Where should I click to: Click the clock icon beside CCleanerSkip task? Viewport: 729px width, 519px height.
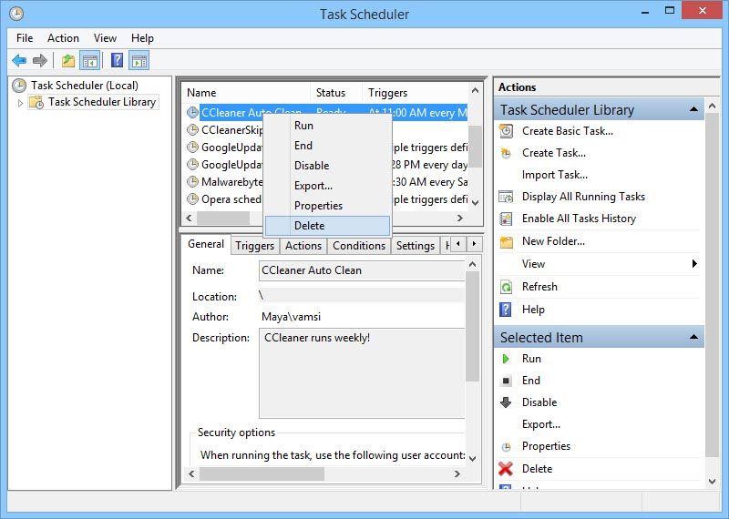[192, 130]
